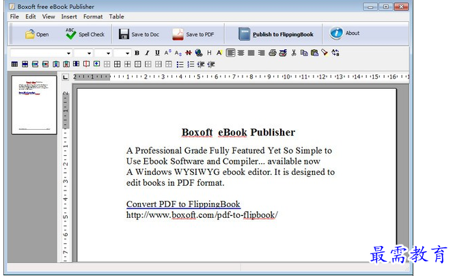Save the document to PDF
Screen dimensions: 453x276
click(x=193, y=34)
